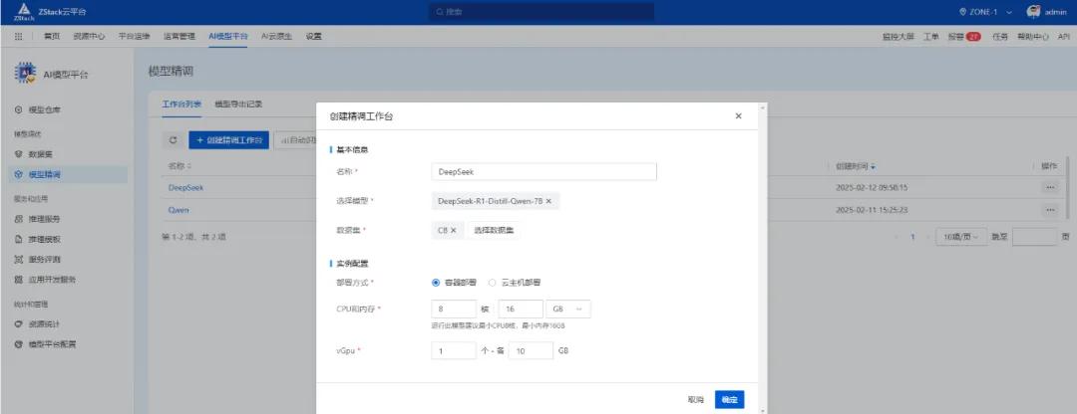Close the 创建精调工作台 dialog
1077x414 pixels.
coord(738,115)
